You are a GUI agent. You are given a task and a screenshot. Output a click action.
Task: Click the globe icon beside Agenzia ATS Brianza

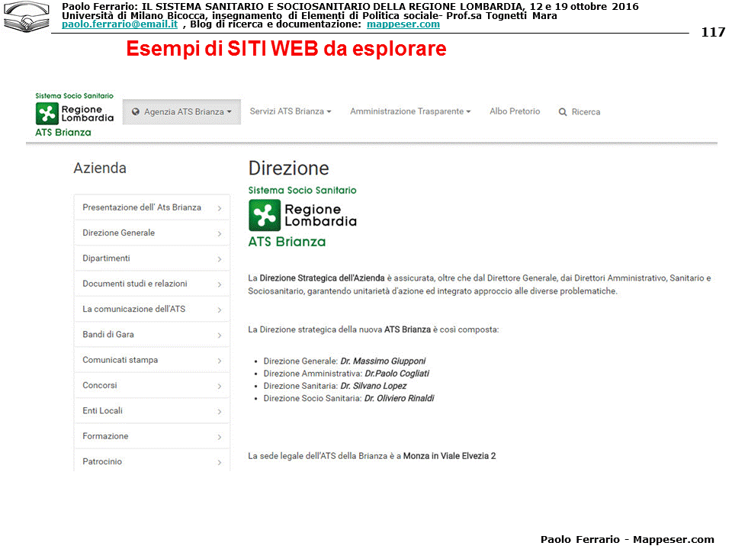[135, 112]
